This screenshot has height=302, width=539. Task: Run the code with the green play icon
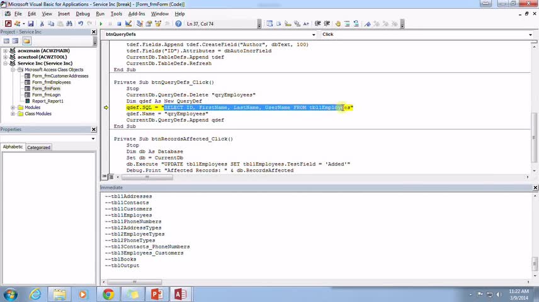[101, 24]
